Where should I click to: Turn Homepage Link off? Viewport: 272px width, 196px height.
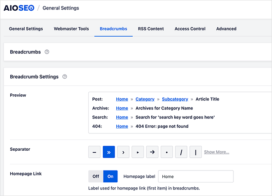pyautogui.click(x=96, y=176)
